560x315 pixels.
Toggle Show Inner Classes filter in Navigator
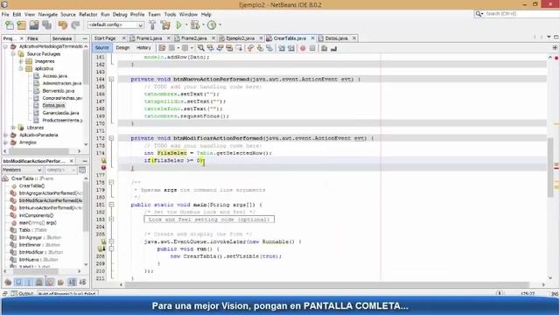(x=50, y=283)
